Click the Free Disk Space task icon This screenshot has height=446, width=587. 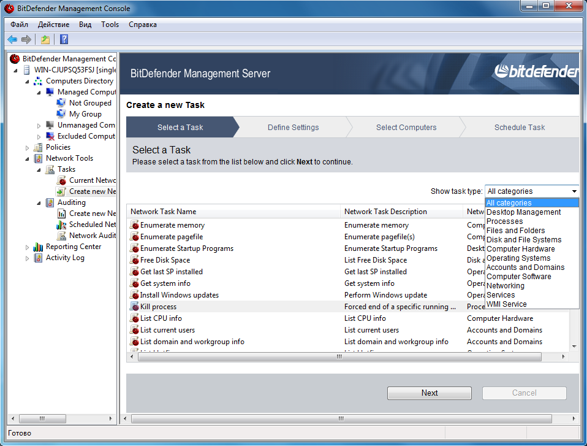[x=134, y=260]
